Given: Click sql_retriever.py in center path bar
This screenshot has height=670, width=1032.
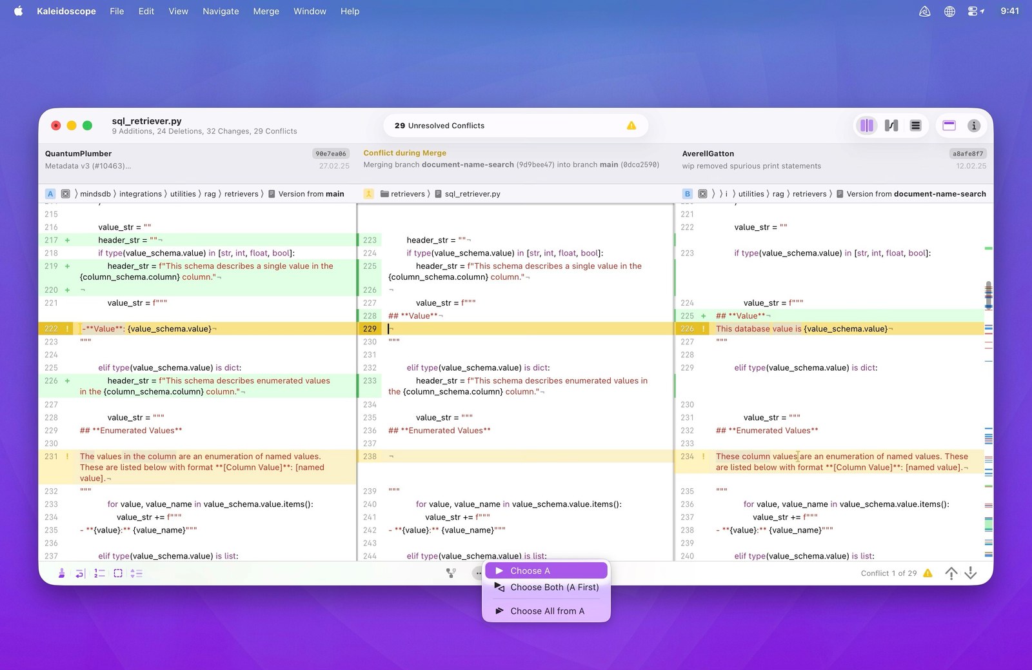Looking at the screenshot, I should pos(468,193).
